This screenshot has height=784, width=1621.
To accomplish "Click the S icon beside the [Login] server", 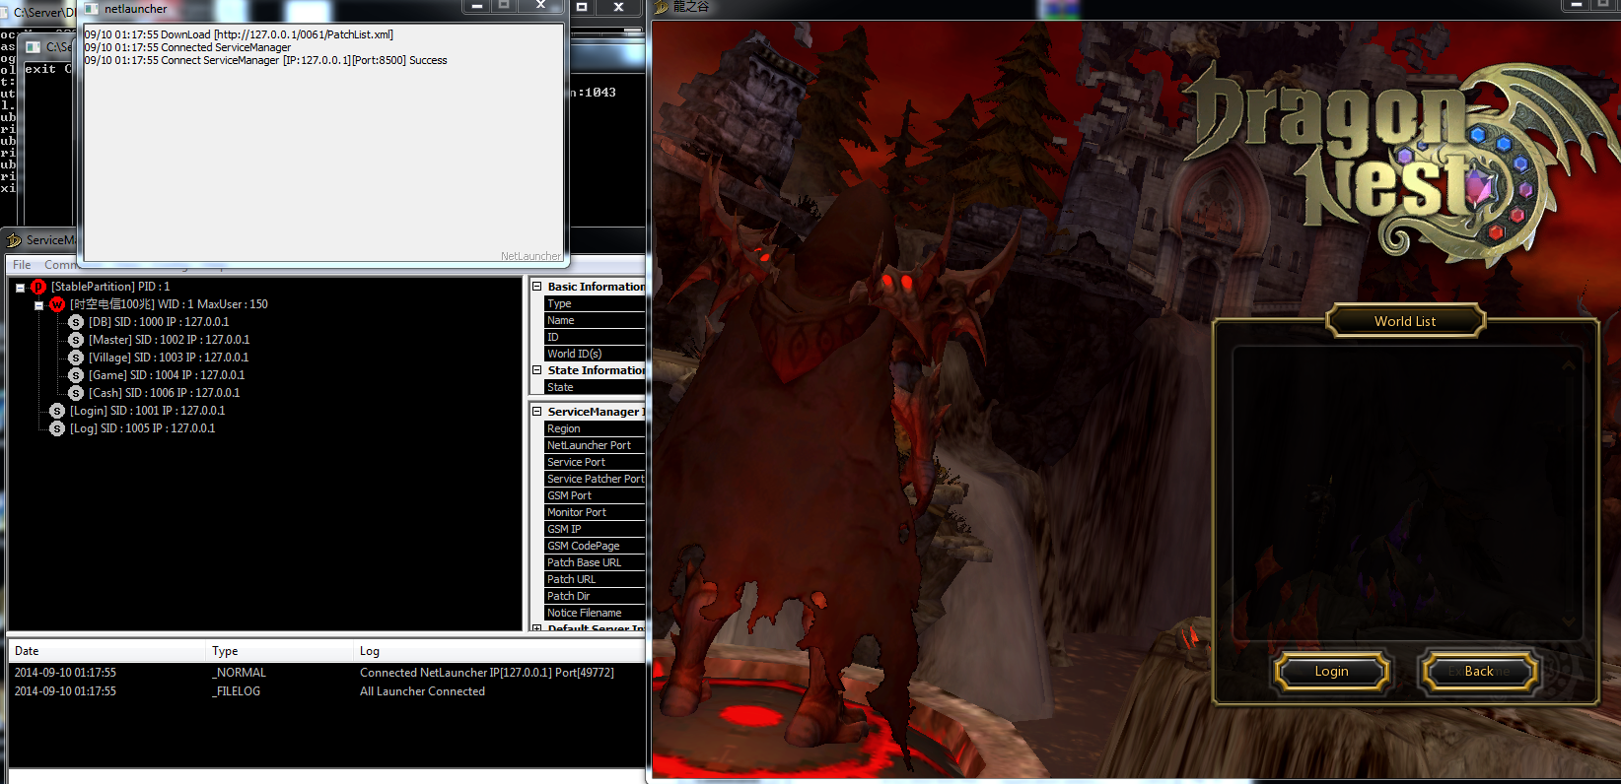I will point(57,411).
